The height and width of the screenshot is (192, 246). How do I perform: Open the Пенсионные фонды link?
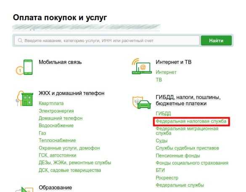click(x=178, y=155)
